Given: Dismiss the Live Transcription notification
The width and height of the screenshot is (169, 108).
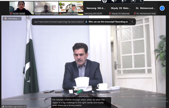Looking at the screenshot, I should tap(132, 22).
